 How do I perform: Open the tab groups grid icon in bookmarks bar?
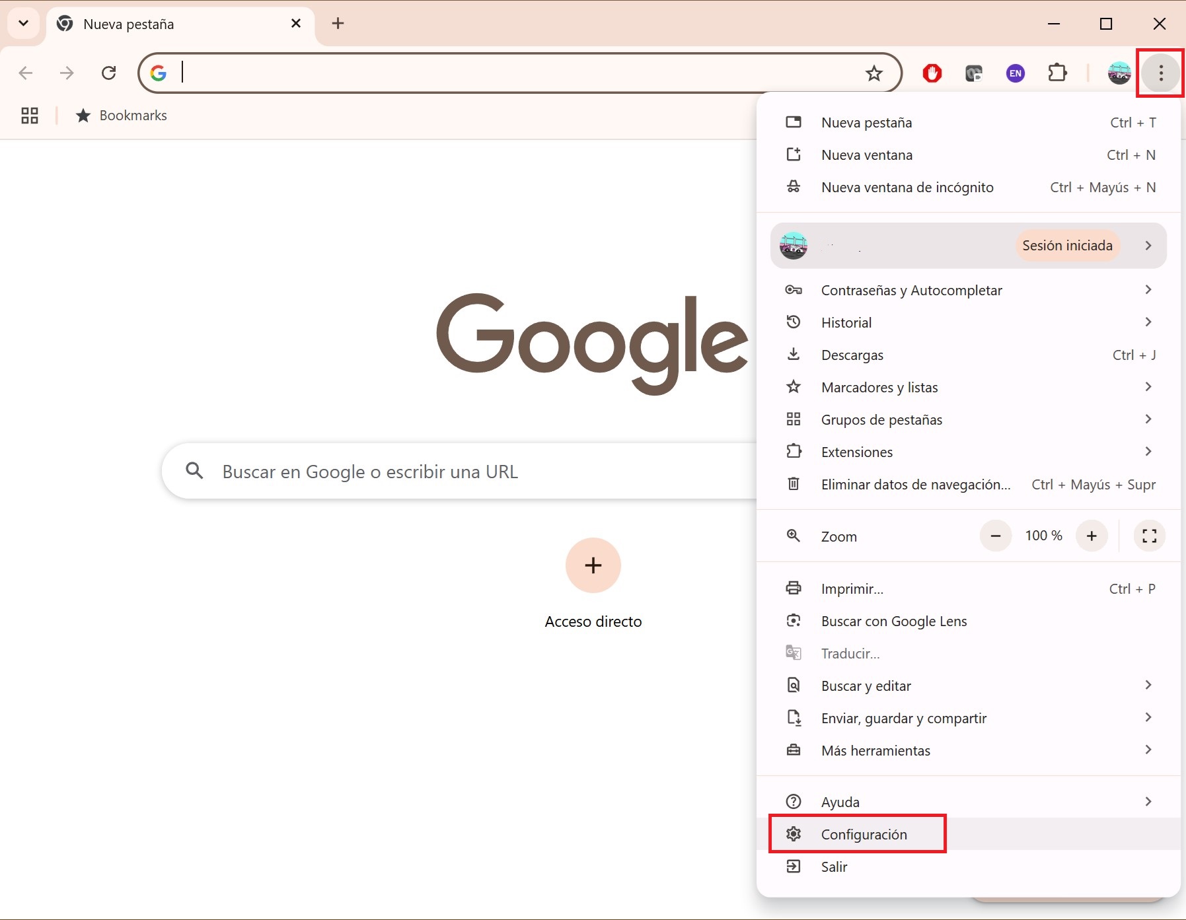(x=30, y=116)
